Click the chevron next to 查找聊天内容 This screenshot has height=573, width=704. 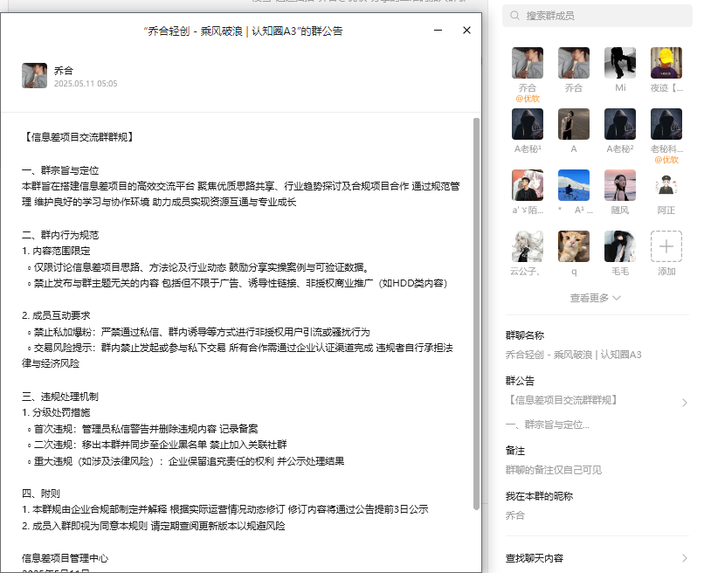(x=685, y=558)
